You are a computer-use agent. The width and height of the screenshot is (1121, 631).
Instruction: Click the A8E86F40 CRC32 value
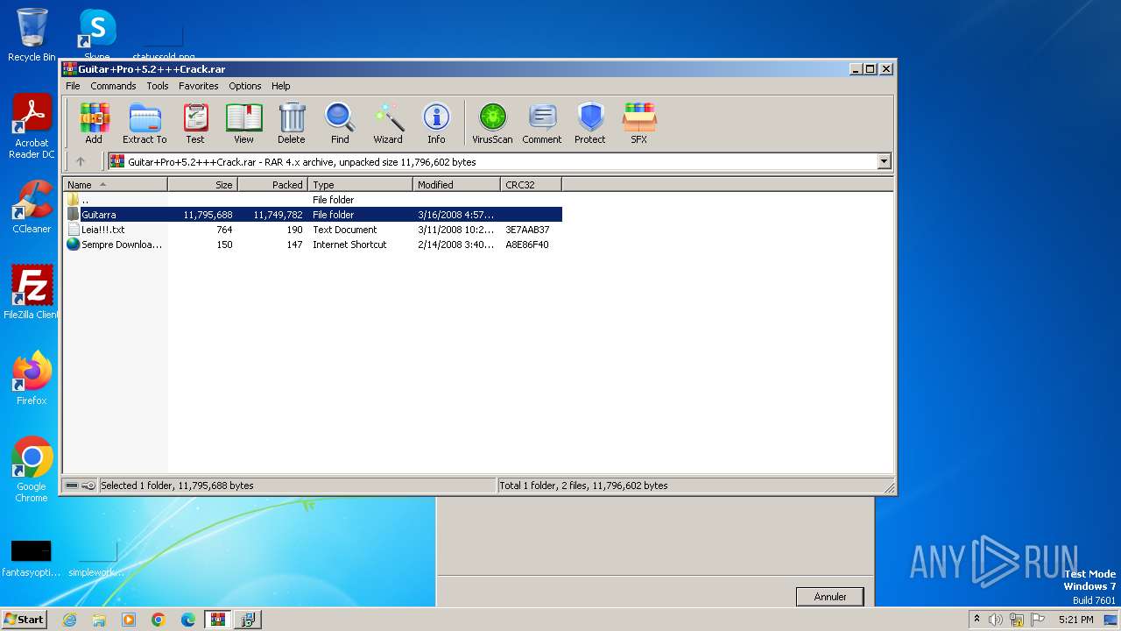point(527,245)
